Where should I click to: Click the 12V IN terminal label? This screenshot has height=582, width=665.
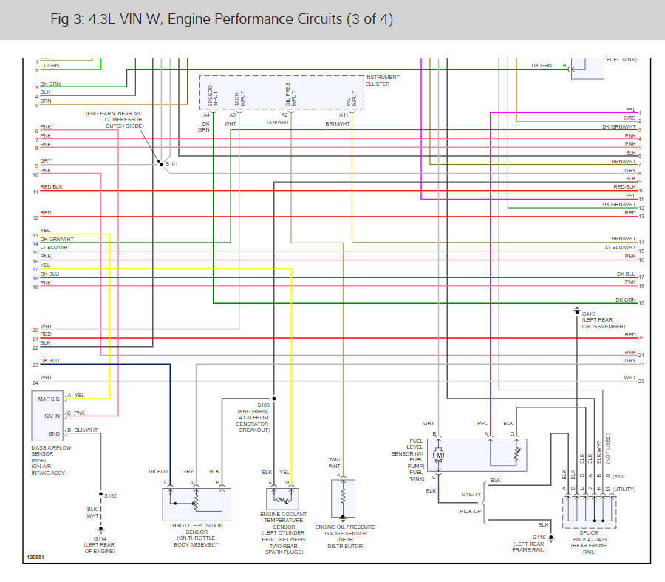[x=52, y=416]
